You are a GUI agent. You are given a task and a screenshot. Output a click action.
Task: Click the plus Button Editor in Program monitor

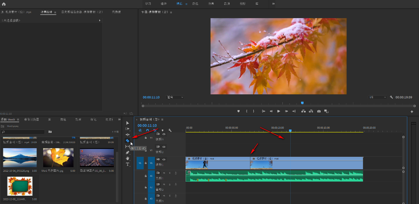tap(412, 112)
